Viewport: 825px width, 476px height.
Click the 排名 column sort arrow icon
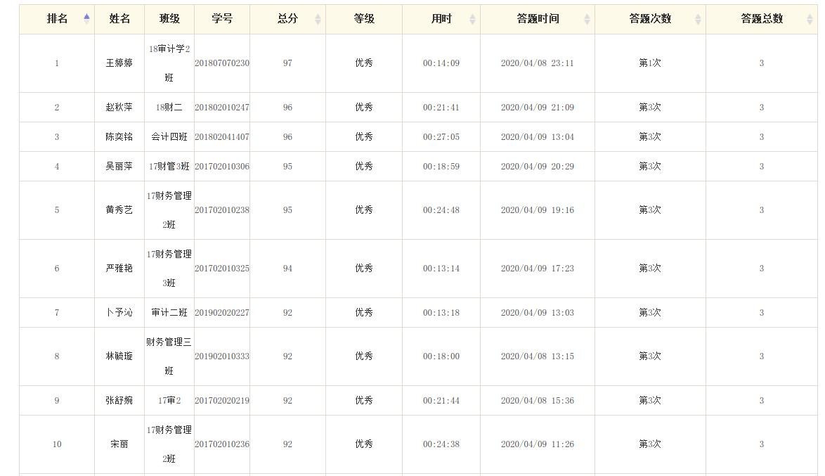point(86,19)
